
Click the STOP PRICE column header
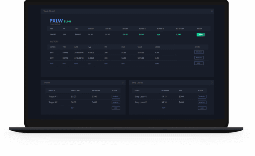click(x=165, y=91)
